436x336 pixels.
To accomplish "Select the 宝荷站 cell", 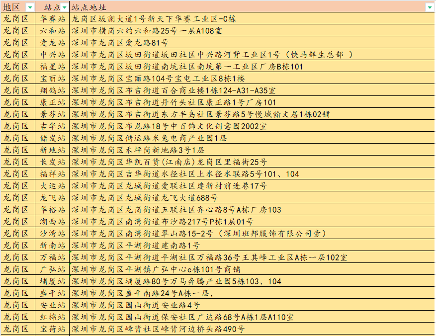I will coord(52,330).
